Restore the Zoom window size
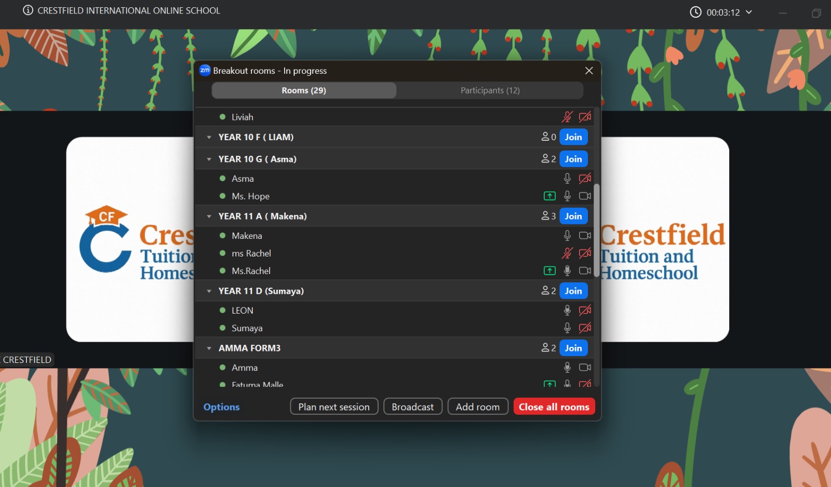This screenshot has height=487, width=831. (816, 13)
